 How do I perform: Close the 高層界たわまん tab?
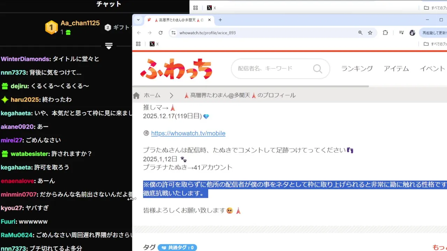tap(210, 20)
